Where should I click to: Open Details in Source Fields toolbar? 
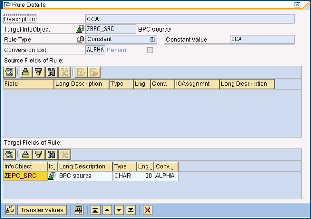tap(9, 72)
